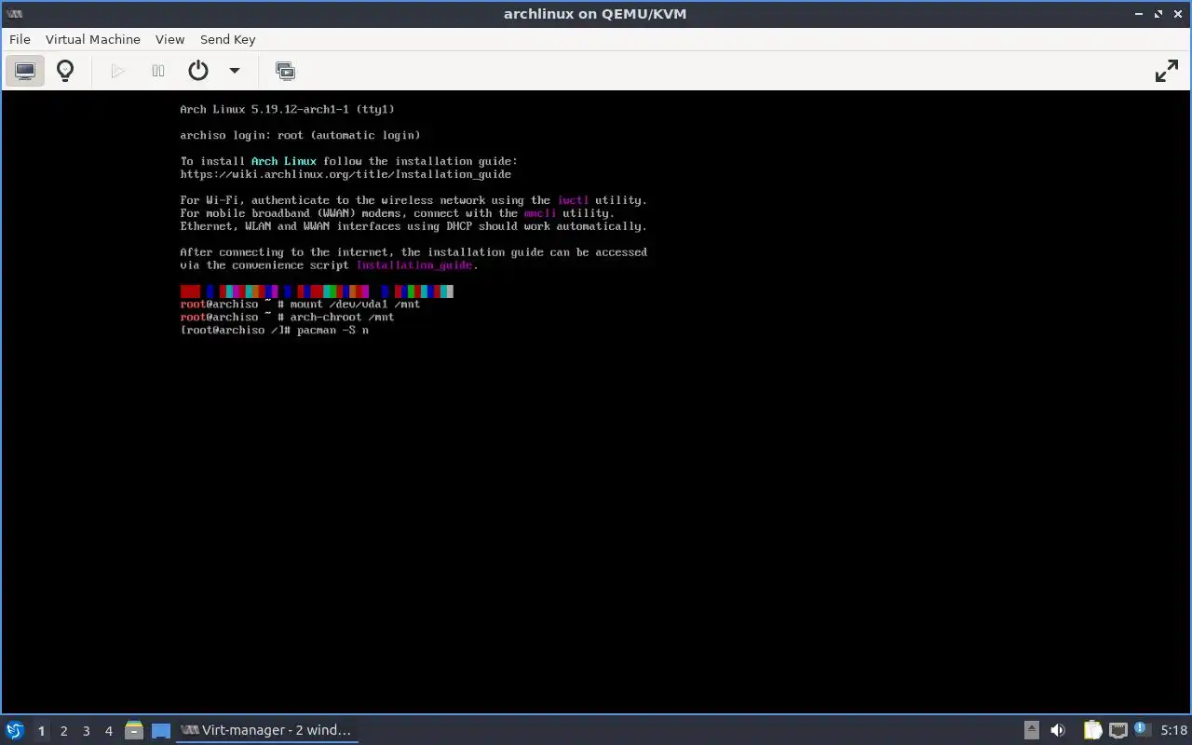This screenshot has height=745, width=1192.
Task: Click the 'Arch Linux 5.19.12-arch1-1 (tty1)' line
Action: click(287, 109)
